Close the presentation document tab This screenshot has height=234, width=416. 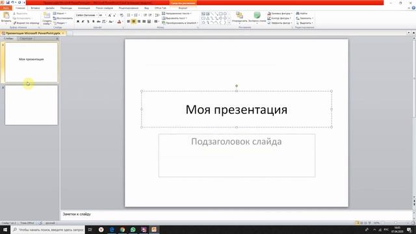coord(63,33)
